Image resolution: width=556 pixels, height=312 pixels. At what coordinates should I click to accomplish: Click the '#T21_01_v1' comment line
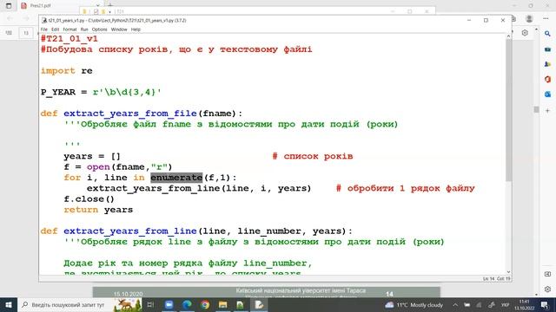(69, 38)
